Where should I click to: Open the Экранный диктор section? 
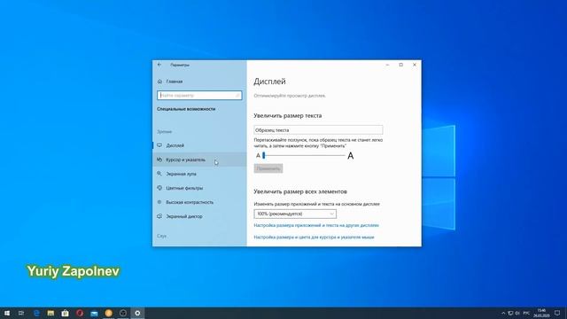199,216
